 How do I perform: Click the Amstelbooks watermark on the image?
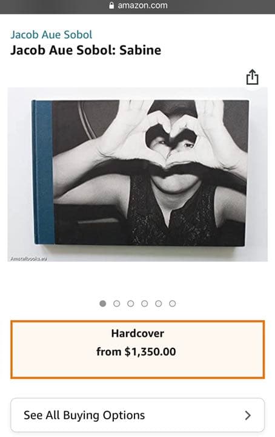coord(28,259)
